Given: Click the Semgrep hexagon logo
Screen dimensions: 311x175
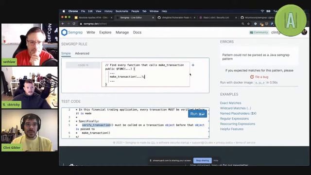Looking at the screenshot, I should [x=64, y=33].
